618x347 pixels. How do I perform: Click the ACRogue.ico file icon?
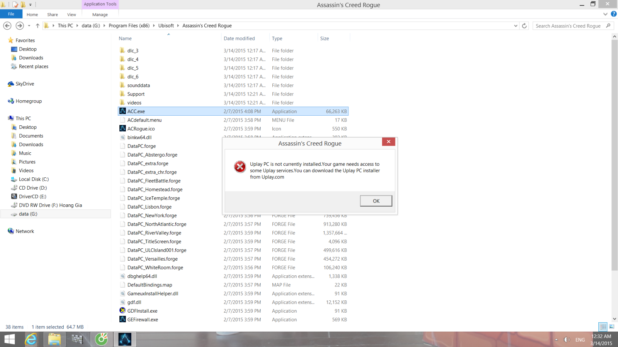[122, 128]
